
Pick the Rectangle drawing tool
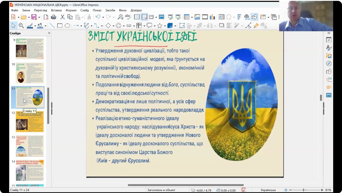tap(60, 25)
